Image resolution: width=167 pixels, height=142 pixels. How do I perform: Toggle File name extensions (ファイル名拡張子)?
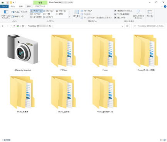[122, 14]
